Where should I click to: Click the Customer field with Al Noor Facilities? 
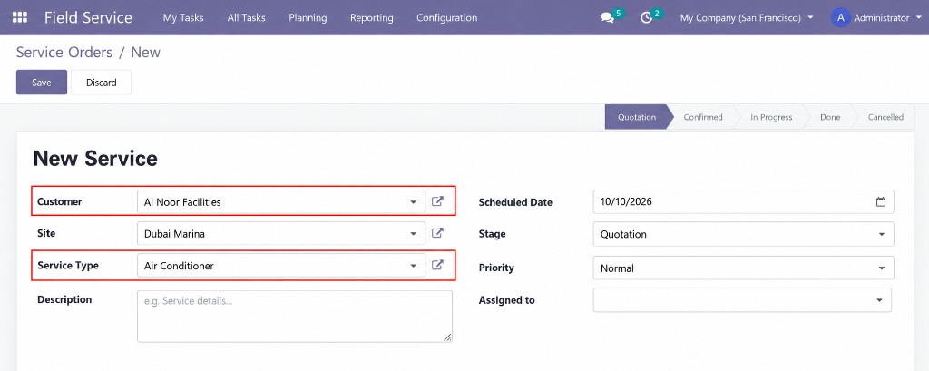click(281, 202)
